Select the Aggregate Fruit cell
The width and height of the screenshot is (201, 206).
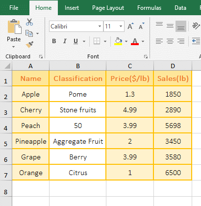(78, 141)
